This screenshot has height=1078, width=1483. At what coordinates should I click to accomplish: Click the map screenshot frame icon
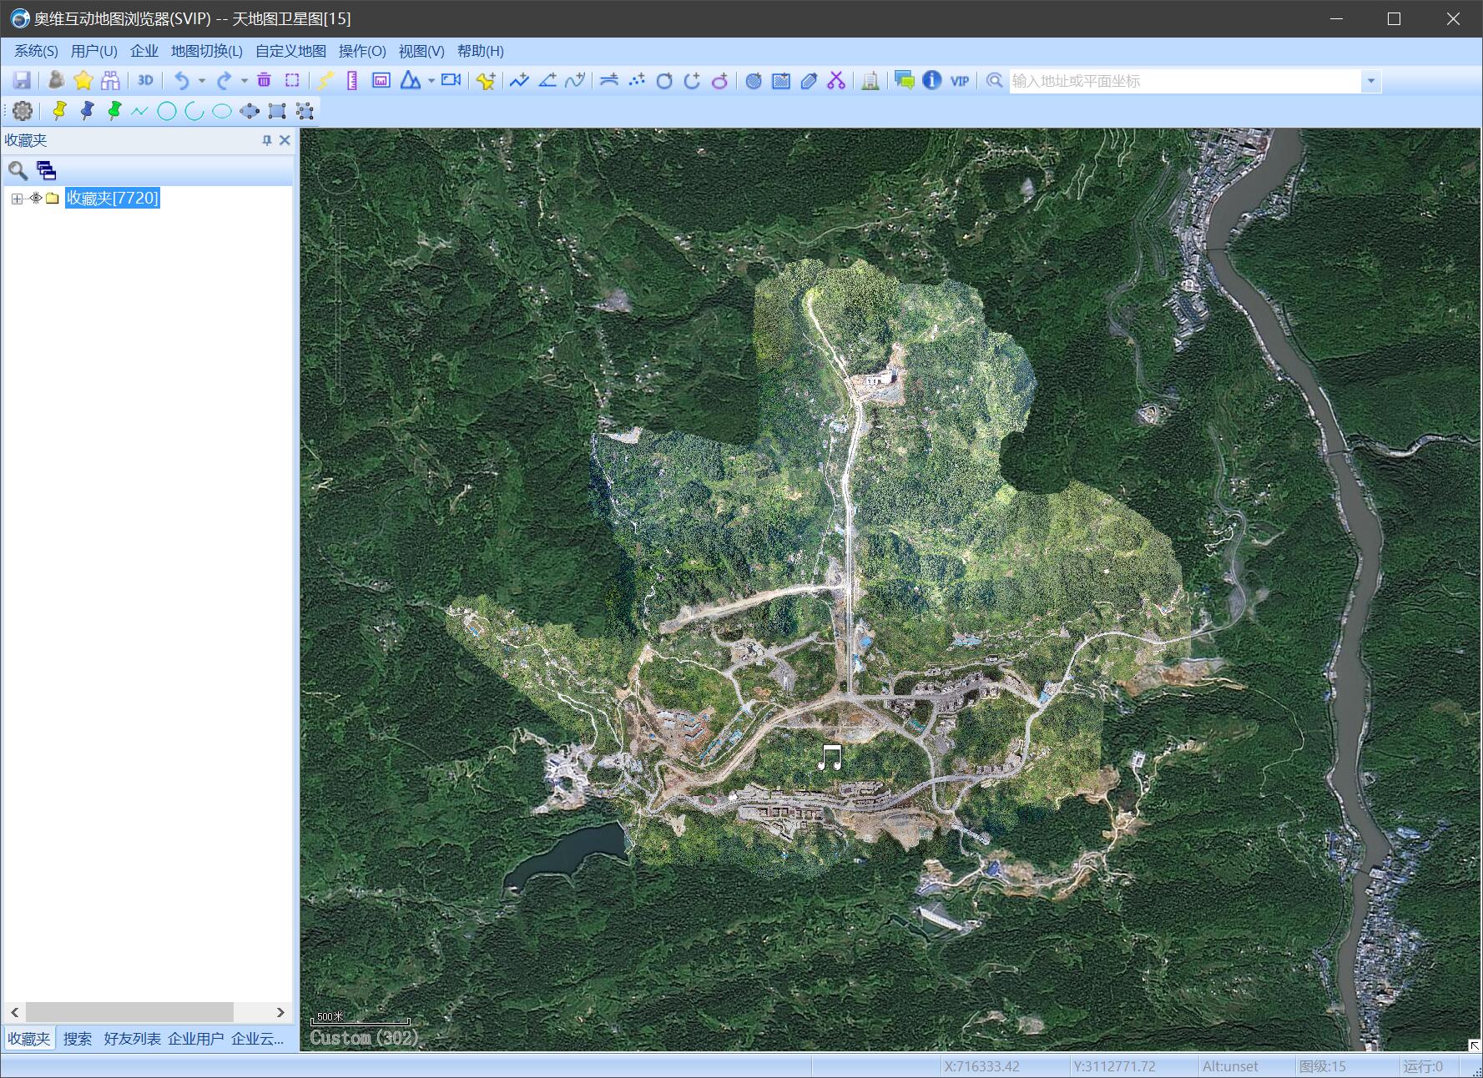pyautogui.click(x=381, y=80)
